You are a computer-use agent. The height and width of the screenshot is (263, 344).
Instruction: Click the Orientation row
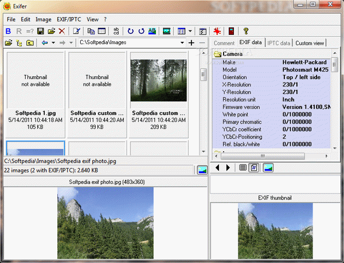(x=271, y=77)
